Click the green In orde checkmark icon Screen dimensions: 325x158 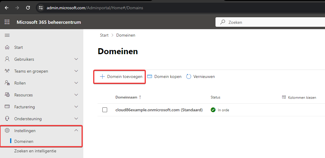pyautogui.click(x=213, y=110)
